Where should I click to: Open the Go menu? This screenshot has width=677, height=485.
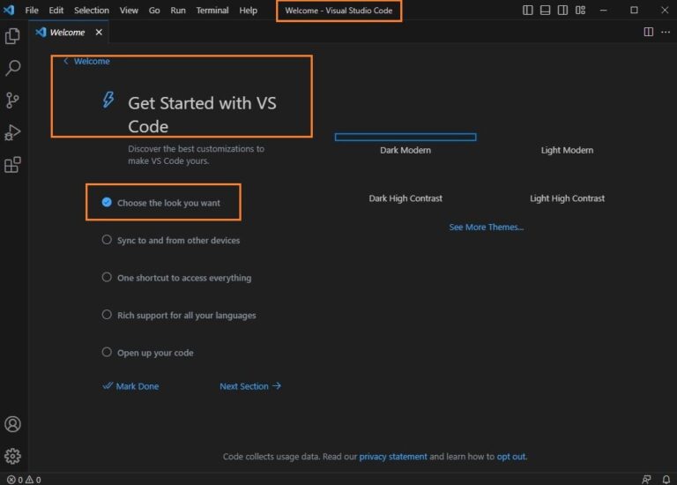(x=154, y=10)
